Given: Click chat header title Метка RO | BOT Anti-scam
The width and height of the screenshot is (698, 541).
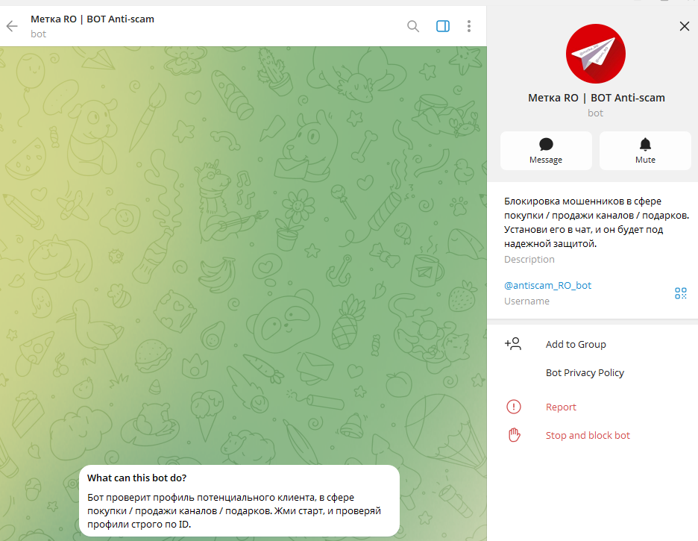Looking at the screenshot, I should (92, 19).
